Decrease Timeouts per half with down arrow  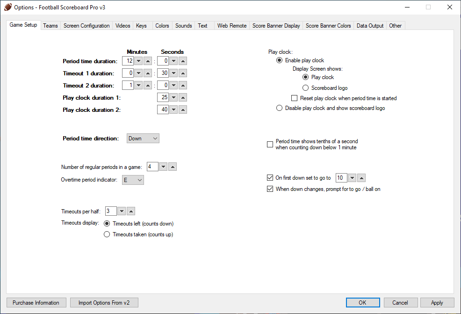coord(122,212)
